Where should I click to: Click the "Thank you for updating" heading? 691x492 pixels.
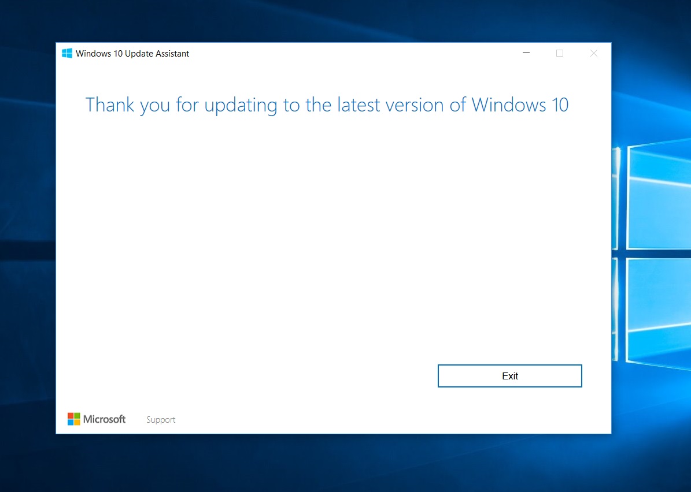pyautogui.click(x=327, y=105)
